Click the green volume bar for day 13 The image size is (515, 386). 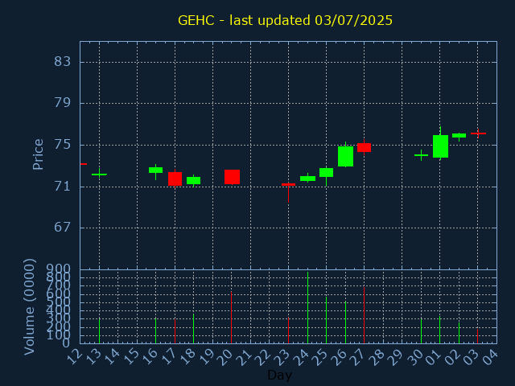pos(99,331)
